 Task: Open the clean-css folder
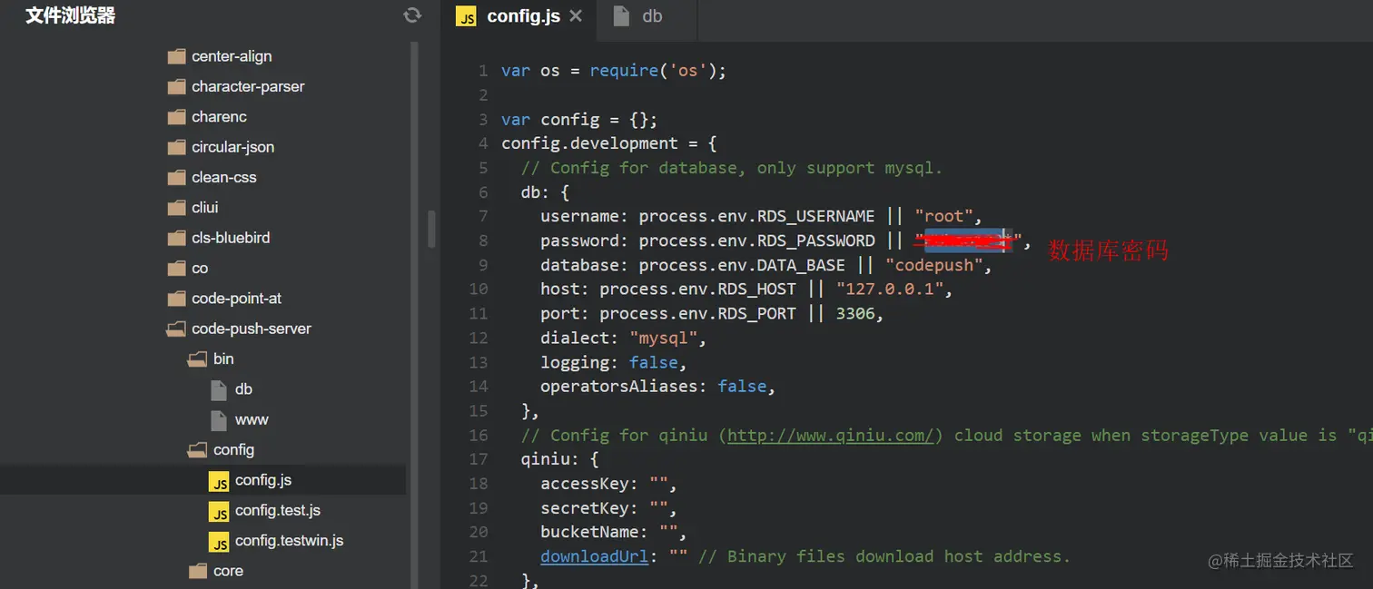tap(224, 178)
